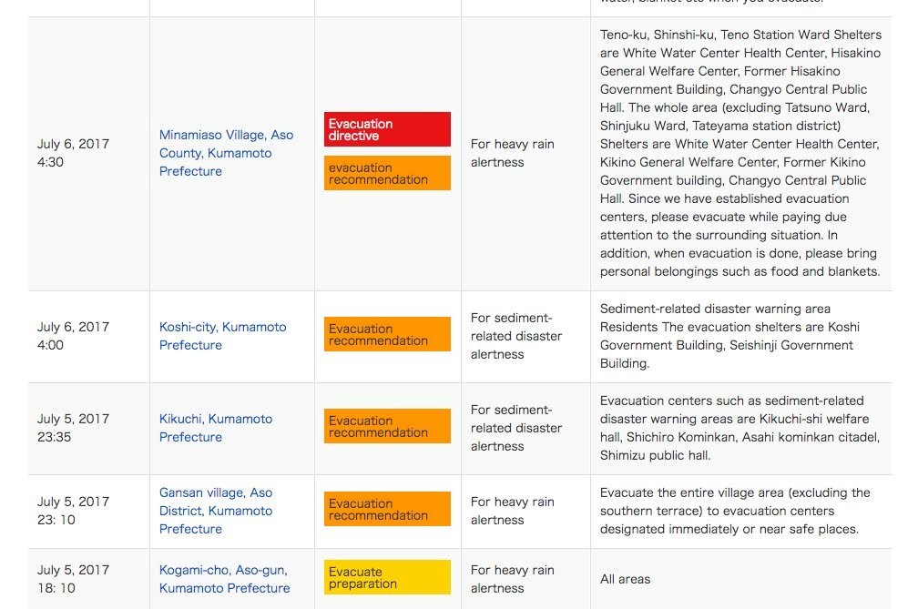Select the July 6, 2017 4:30 date cell
The height and width of the screenshot is (609, 918).
click(73, 153)
